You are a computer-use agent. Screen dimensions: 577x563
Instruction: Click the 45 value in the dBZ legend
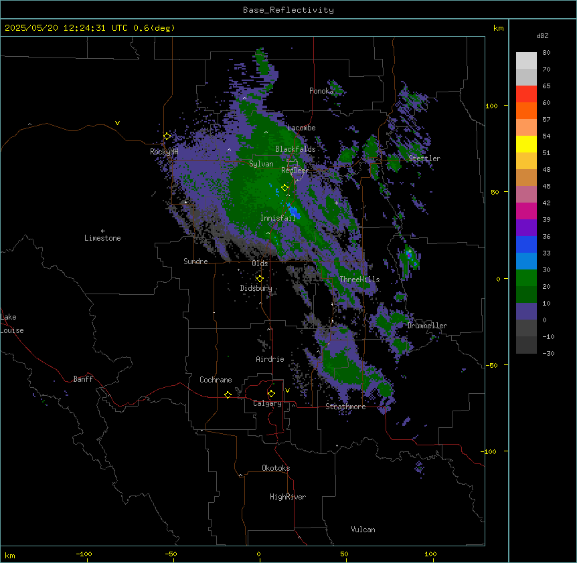tap(546, 187)
